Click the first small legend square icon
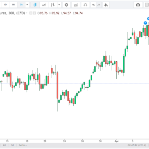 click(x=31, y=13)
